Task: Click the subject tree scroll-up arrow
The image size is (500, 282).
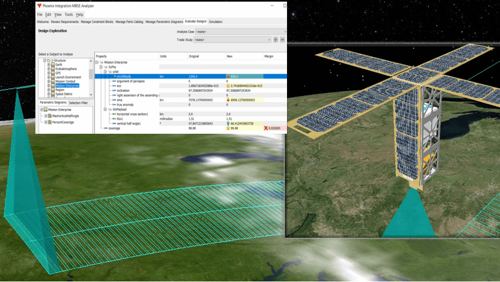Action: tap(91, 61)
